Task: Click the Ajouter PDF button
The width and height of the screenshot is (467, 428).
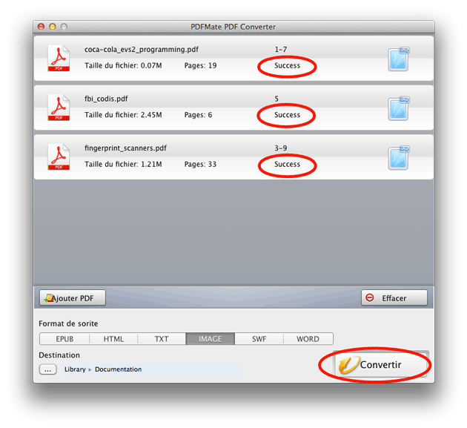Action: coord(73,297)
